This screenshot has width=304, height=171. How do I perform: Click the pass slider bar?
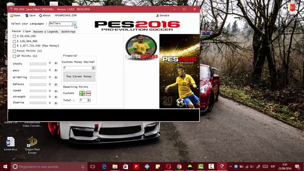pyautogui.click(x=38, y=71)
